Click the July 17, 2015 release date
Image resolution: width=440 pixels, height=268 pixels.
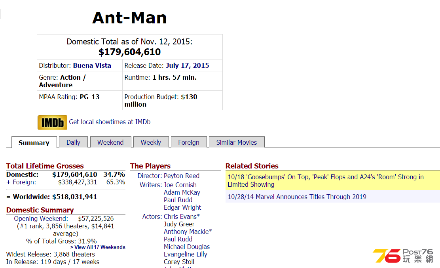coord(188,65)
